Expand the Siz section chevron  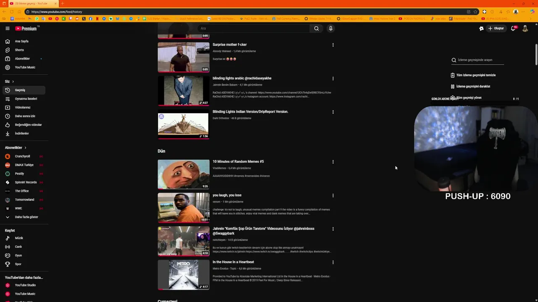point(13,81)
